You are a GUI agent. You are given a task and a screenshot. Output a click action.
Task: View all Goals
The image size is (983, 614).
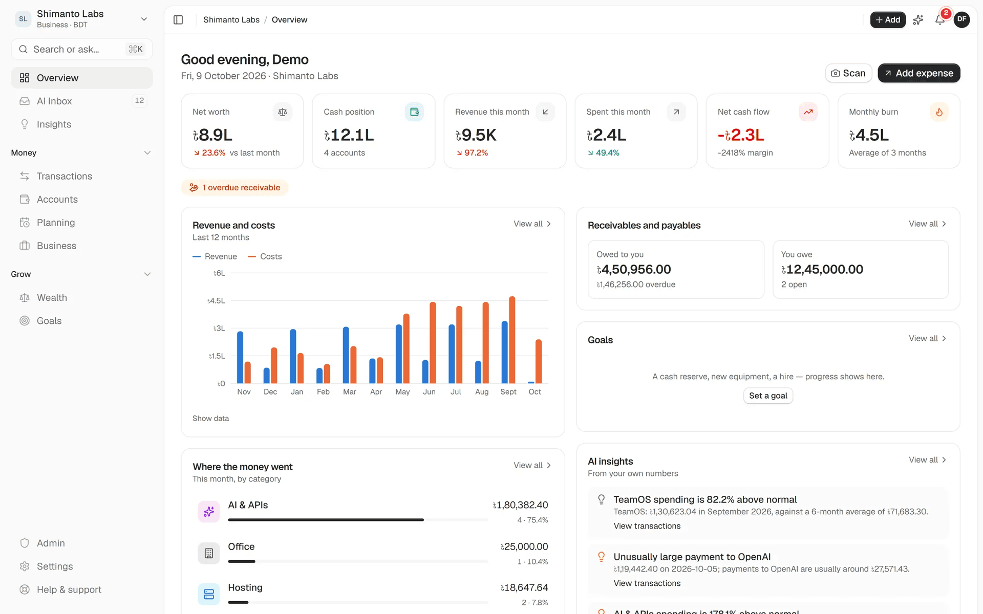[x=928, y=339]
